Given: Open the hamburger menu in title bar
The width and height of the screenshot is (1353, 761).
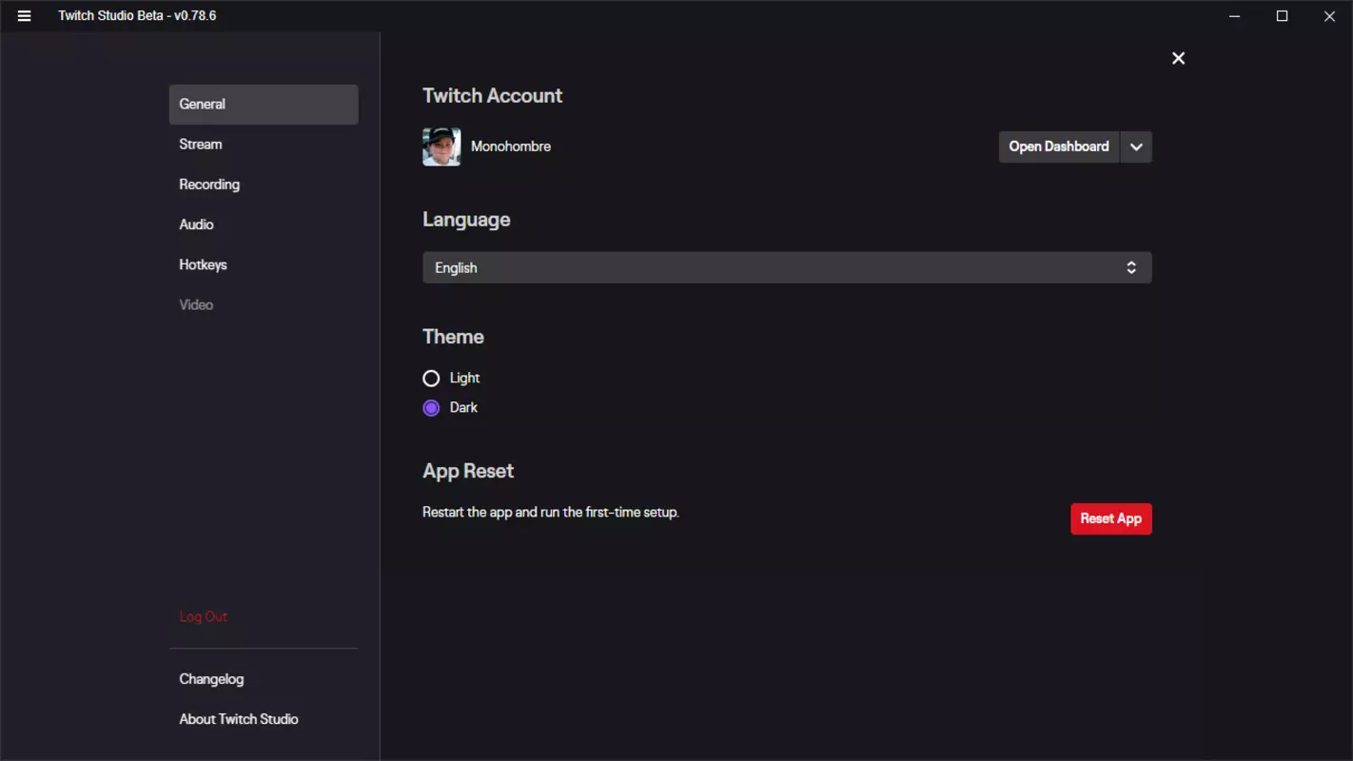Looking at the screenshot, I should [24, 16].
